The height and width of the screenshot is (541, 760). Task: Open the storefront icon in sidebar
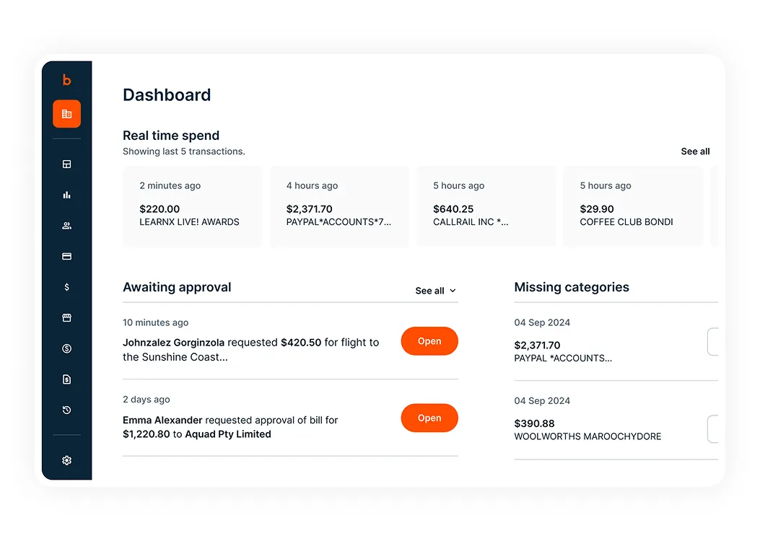(x=66, y=318)
